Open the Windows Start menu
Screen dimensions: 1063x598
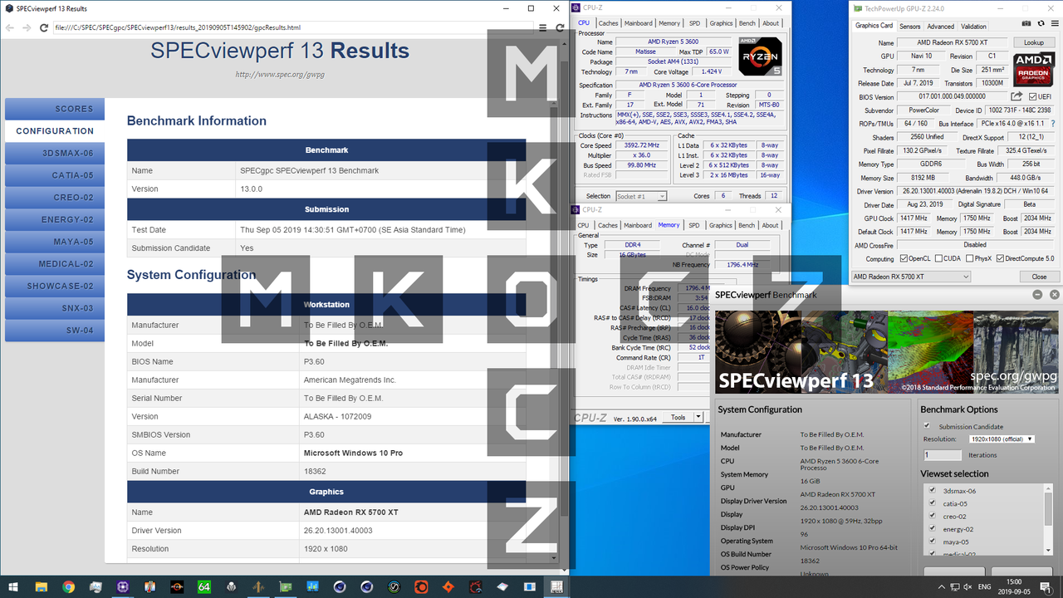point(14,586)
